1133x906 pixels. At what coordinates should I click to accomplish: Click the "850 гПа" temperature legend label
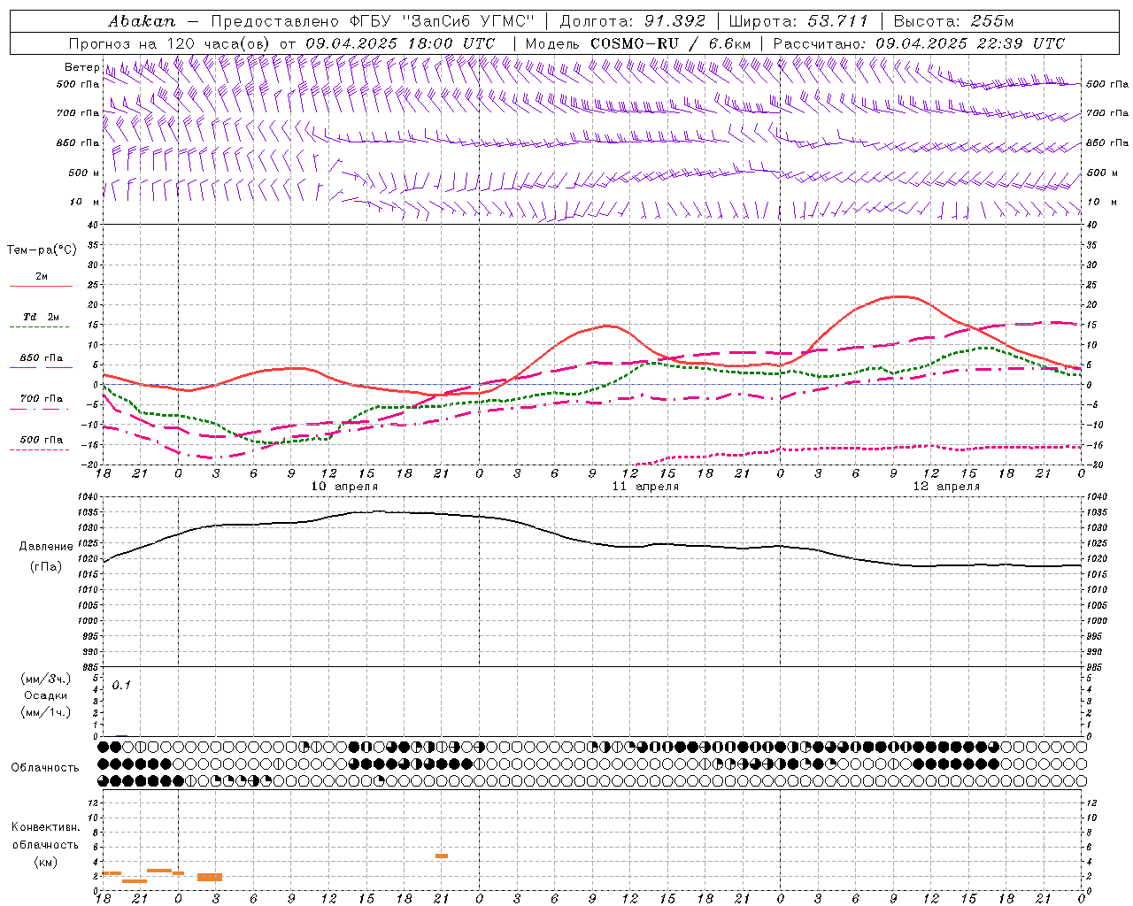tap(42, 358)
